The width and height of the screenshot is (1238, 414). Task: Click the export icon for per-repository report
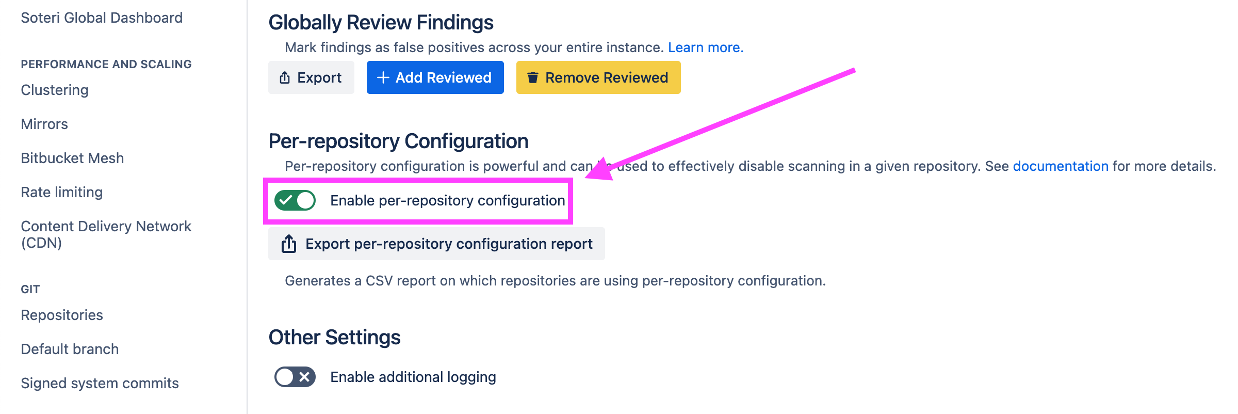(289, 244)
